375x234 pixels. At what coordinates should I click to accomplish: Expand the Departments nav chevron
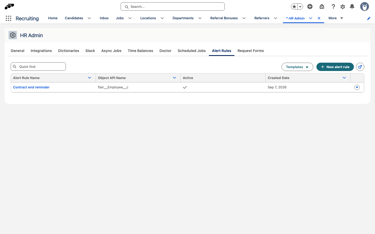pos(200,18)
